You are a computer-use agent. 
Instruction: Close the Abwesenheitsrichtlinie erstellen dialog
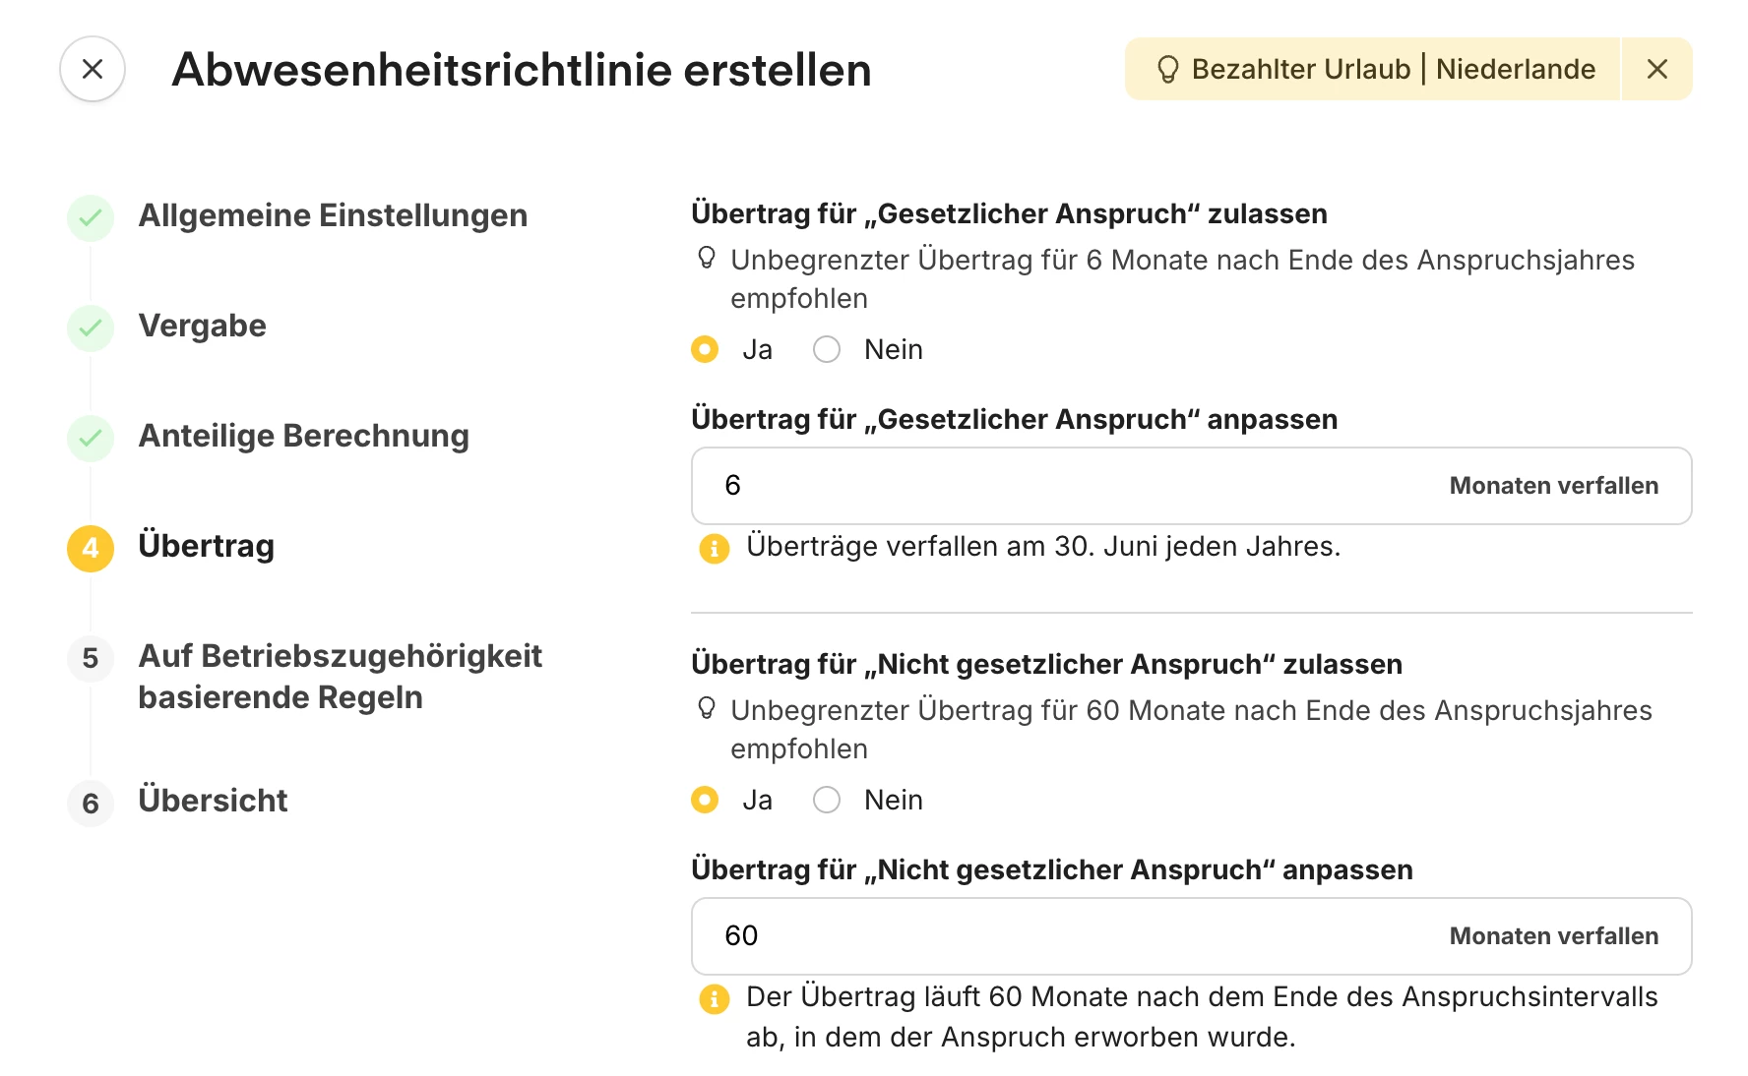pos(93,69)
